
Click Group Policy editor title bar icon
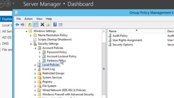pyautogui.click(x=16, y=13)
